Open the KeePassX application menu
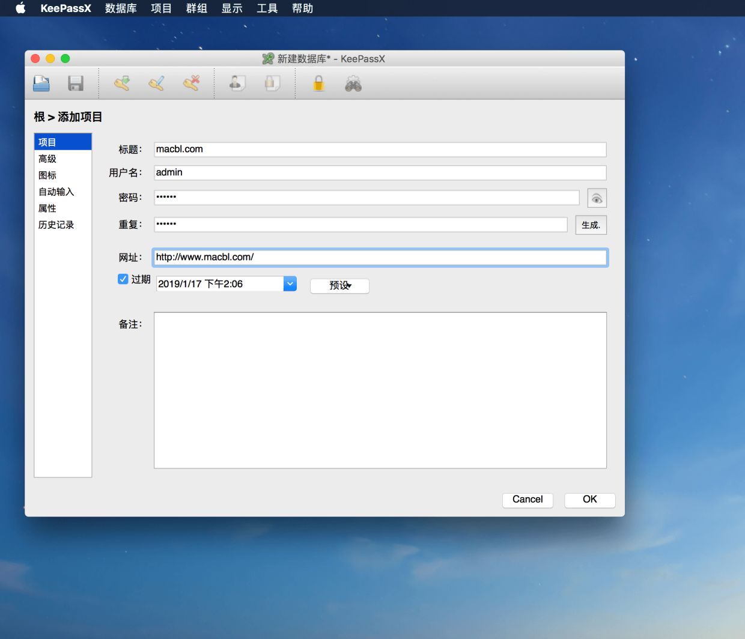 pos(65,8)
